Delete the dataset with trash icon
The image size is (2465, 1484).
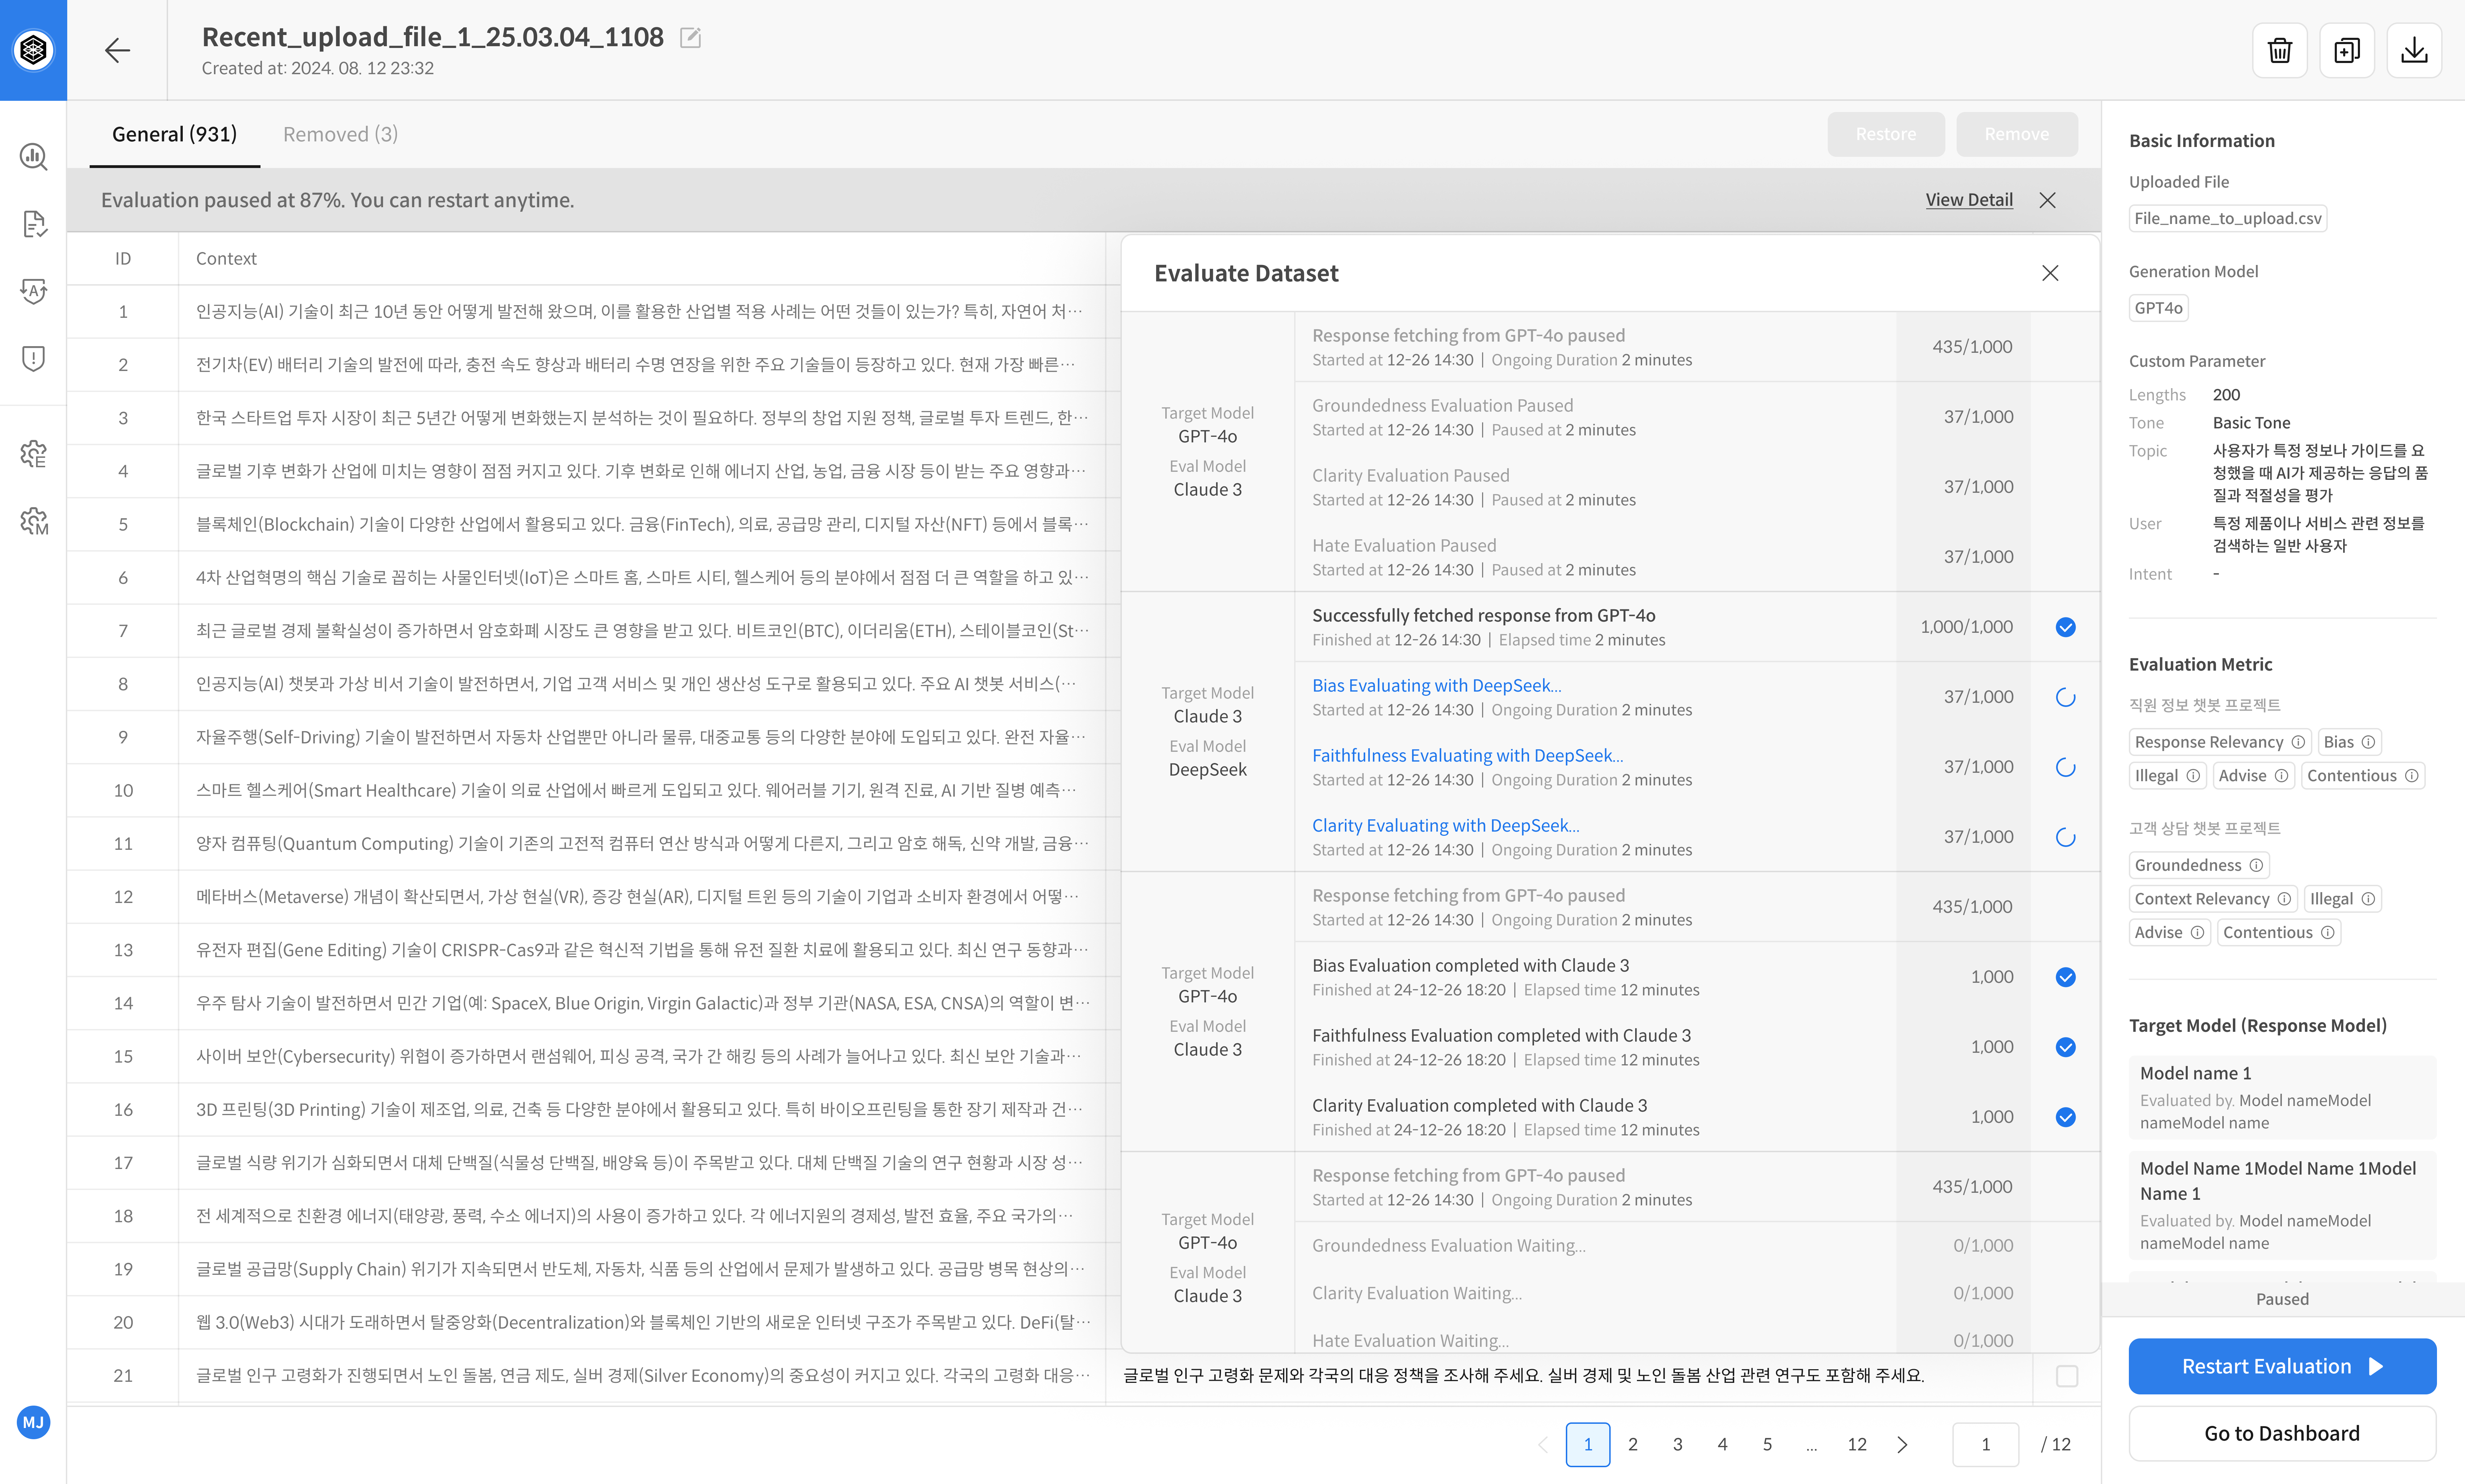(2279, 50)
